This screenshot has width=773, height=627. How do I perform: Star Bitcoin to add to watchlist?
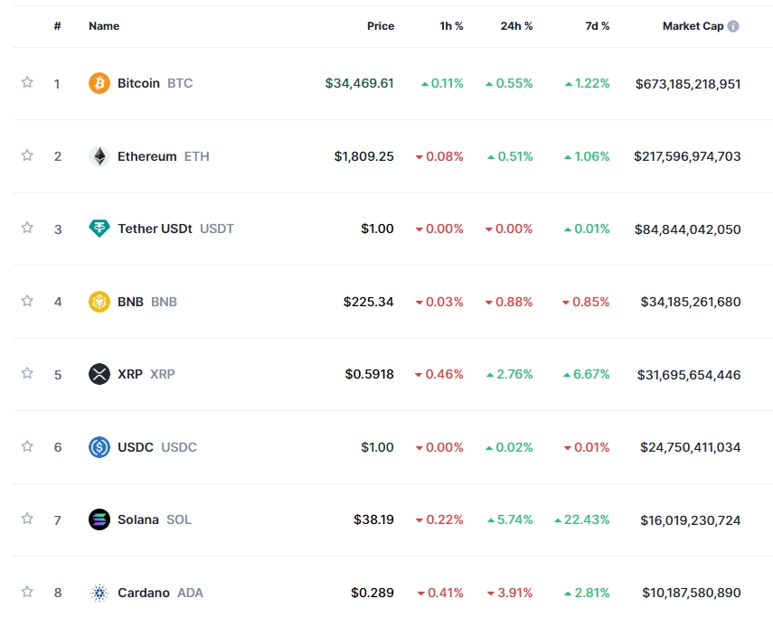(x=27, y=82)
